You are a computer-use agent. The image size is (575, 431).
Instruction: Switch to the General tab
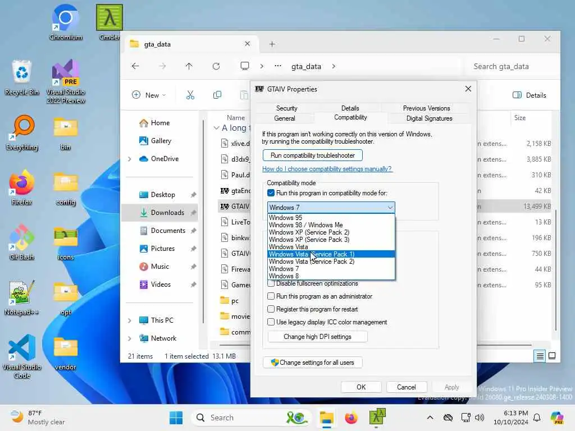point(285,118)
